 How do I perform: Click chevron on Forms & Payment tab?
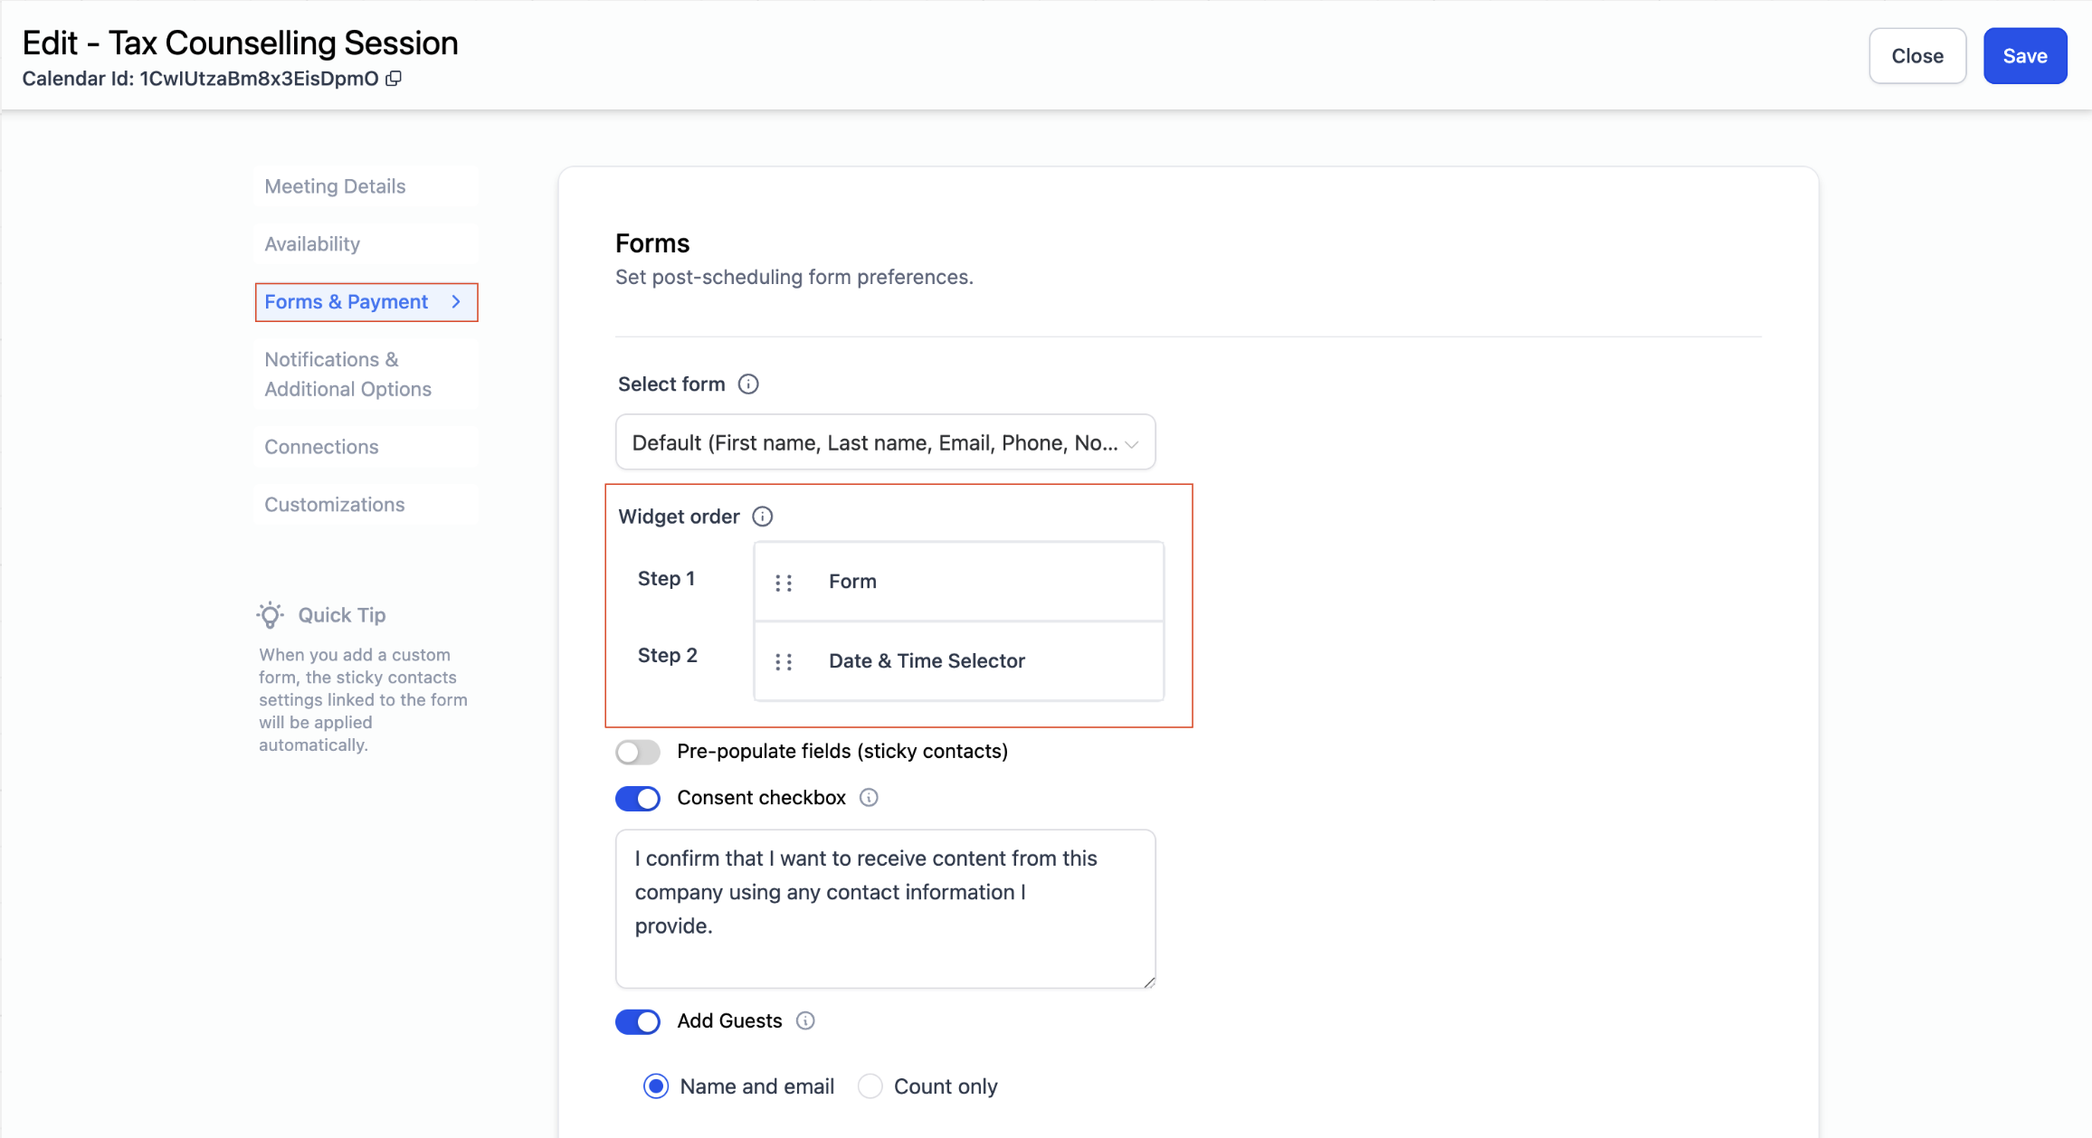point(456,302)
